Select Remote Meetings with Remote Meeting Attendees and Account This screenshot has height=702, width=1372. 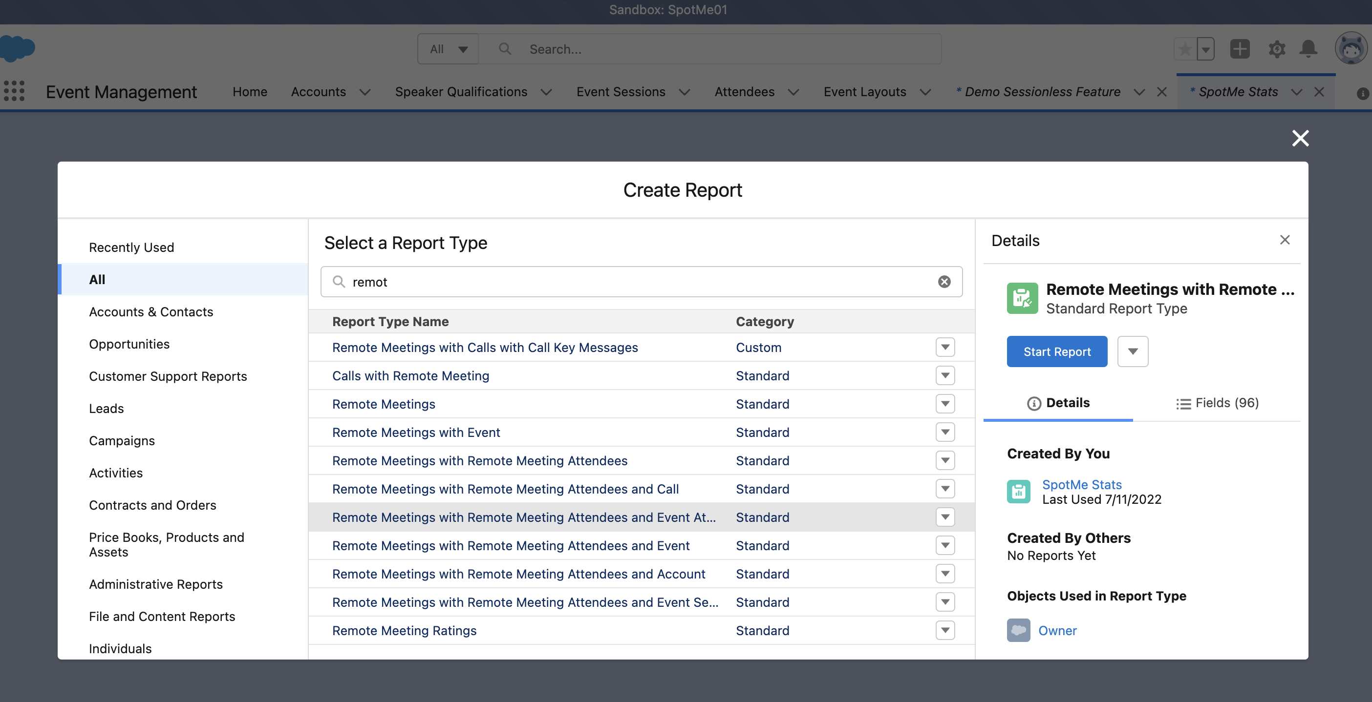[x=518, y=574]
